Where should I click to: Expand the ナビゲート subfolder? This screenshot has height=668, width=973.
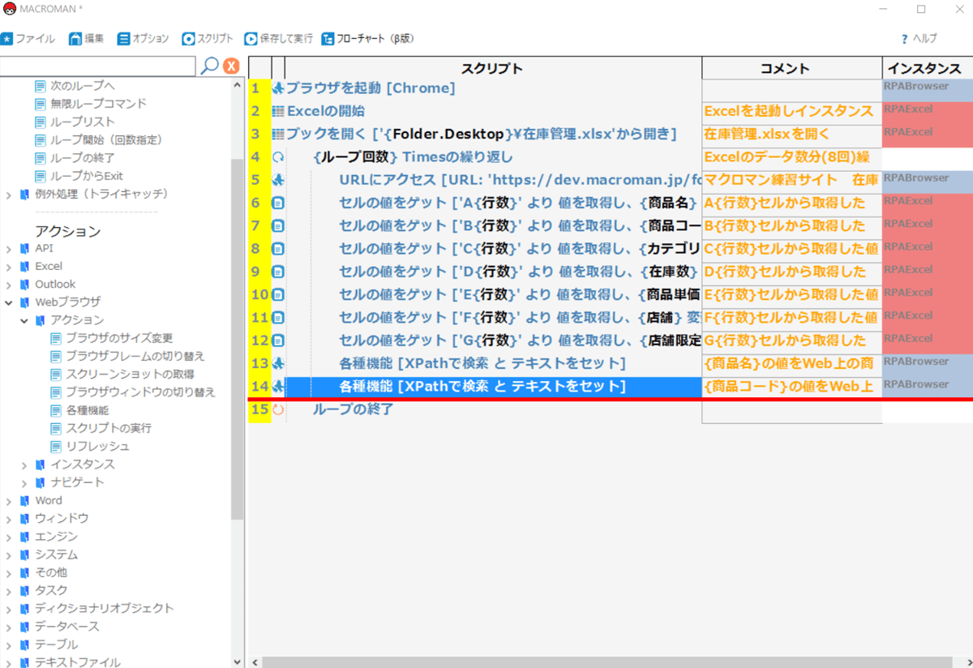point(24,482)
